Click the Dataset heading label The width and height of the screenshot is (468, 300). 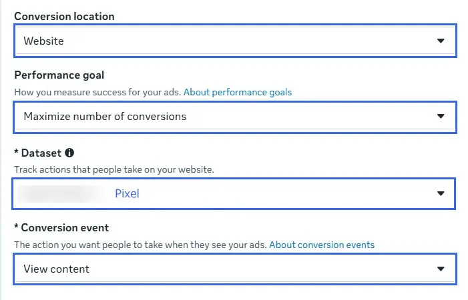point(41,153)
